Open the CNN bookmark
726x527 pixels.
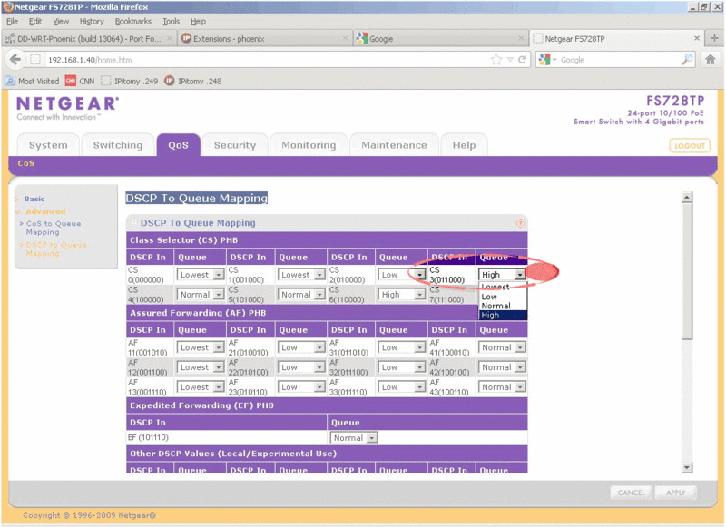pyautogui.click(x=79, y=82)
